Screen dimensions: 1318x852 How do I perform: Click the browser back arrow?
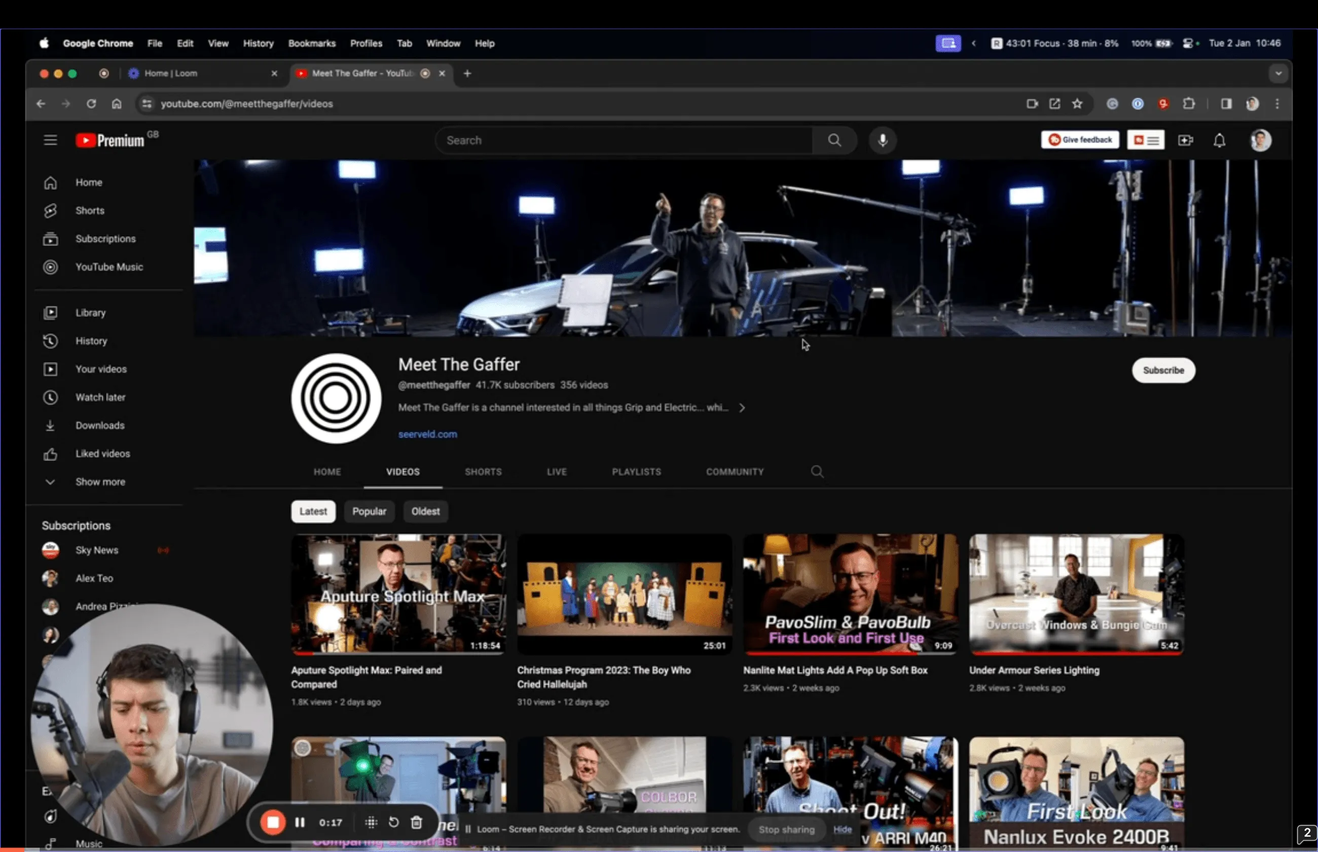pos(41,104)
